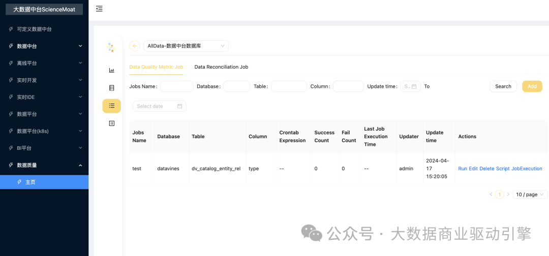The width and height of the screenshot is (549, 256).
Task: Select the table datasource sidebar icon
Action: click(x=112, y=88)
